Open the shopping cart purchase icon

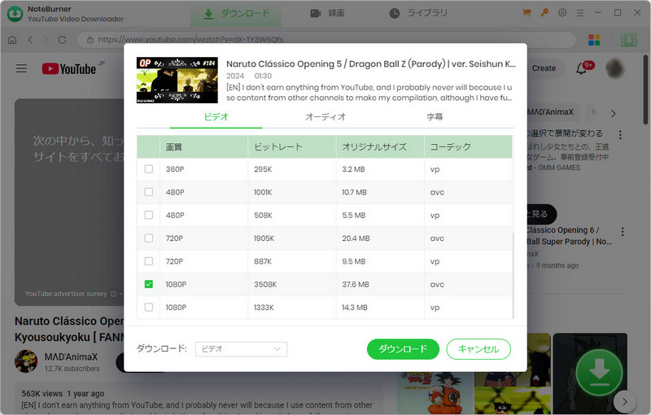click(526, 13)
